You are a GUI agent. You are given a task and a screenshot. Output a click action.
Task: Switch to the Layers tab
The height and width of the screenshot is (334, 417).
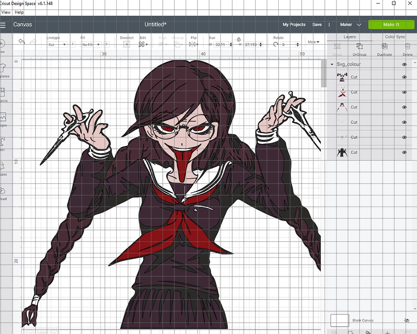coord(349,37)
